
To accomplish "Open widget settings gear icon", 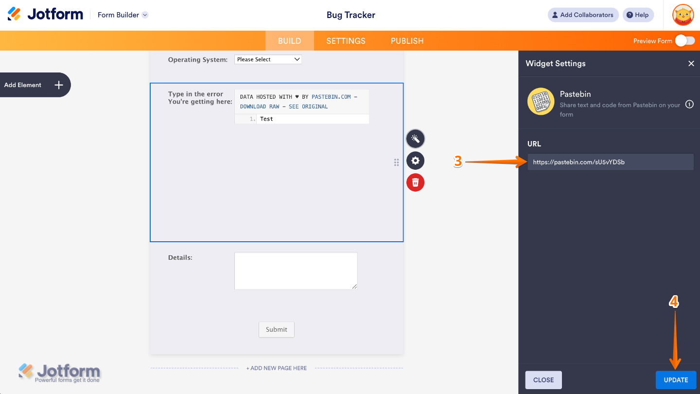I will coord(415,161).
